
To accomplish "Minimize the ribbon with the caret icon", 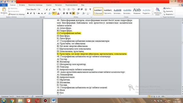I will [x=179, y=5].
